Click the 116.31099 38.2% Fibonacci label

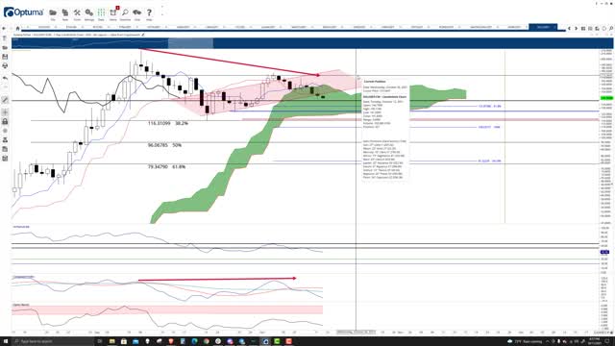point(168,123)
